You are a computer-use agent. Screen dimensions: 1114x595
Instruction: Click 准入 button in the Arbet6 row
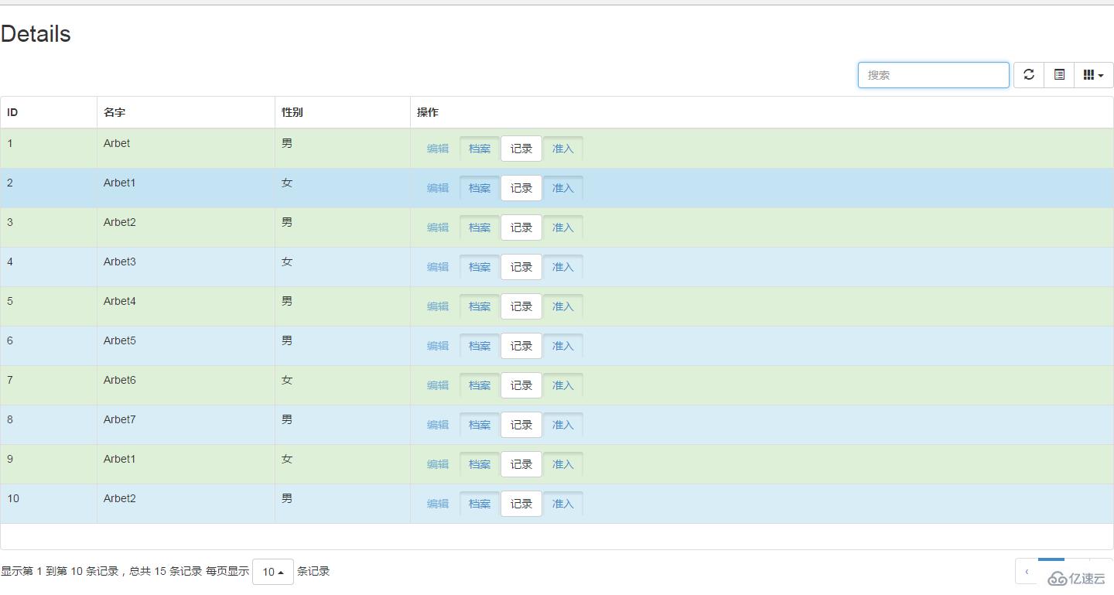coord(563,385)
